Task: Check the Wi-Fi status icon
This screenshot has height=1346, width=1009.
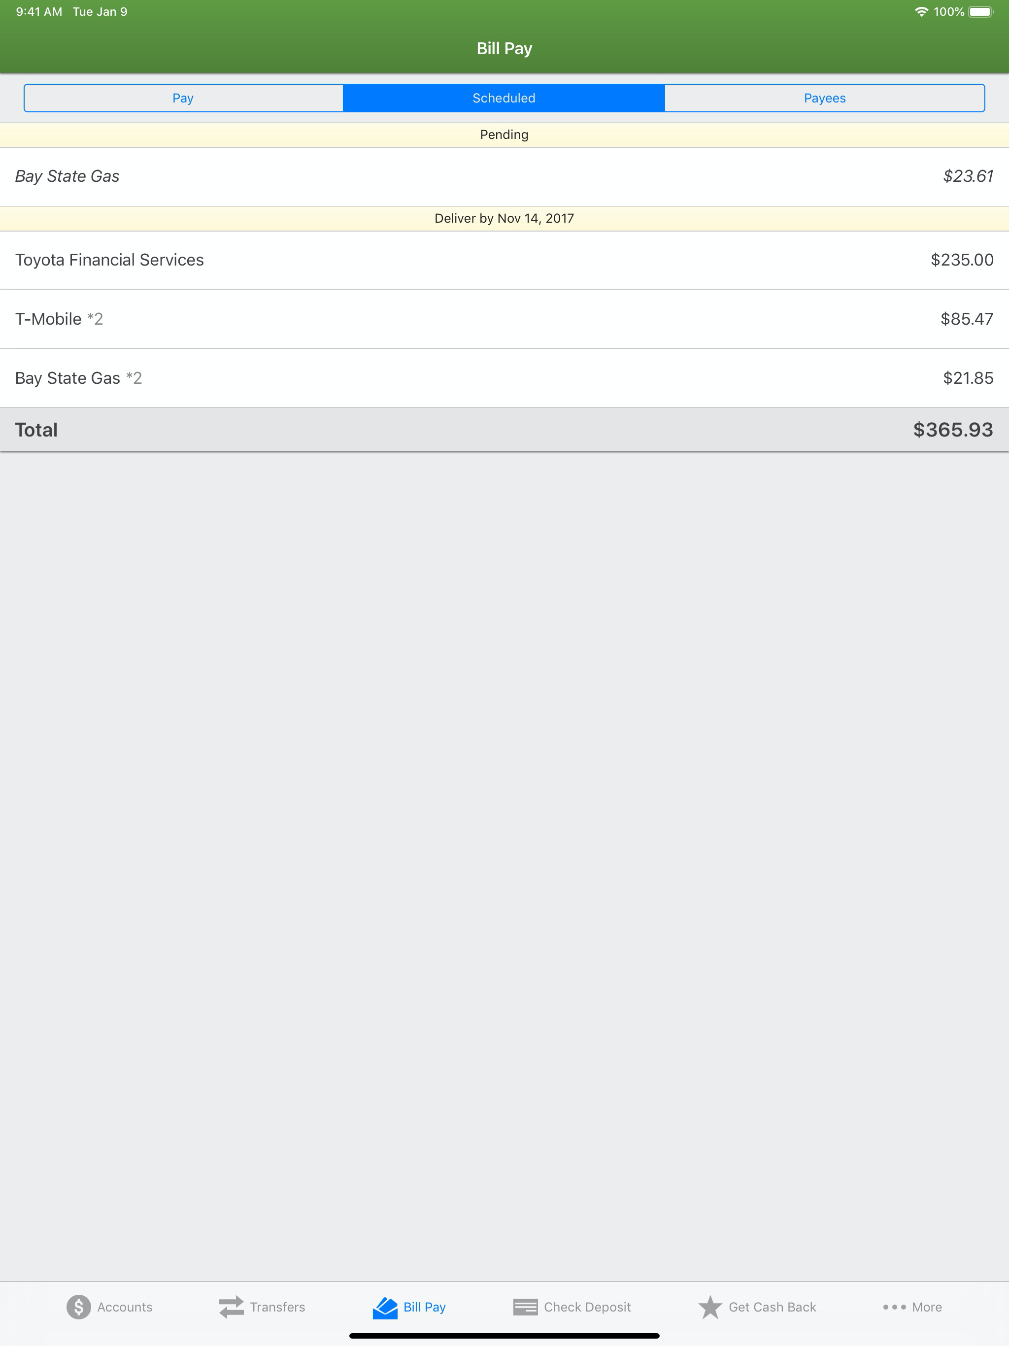Action: coord(921,11)
